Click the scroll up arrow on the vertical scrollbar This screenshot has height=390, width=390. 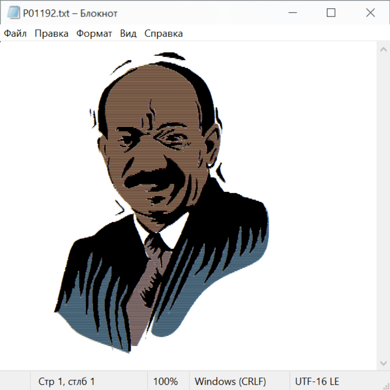[383, 49]
